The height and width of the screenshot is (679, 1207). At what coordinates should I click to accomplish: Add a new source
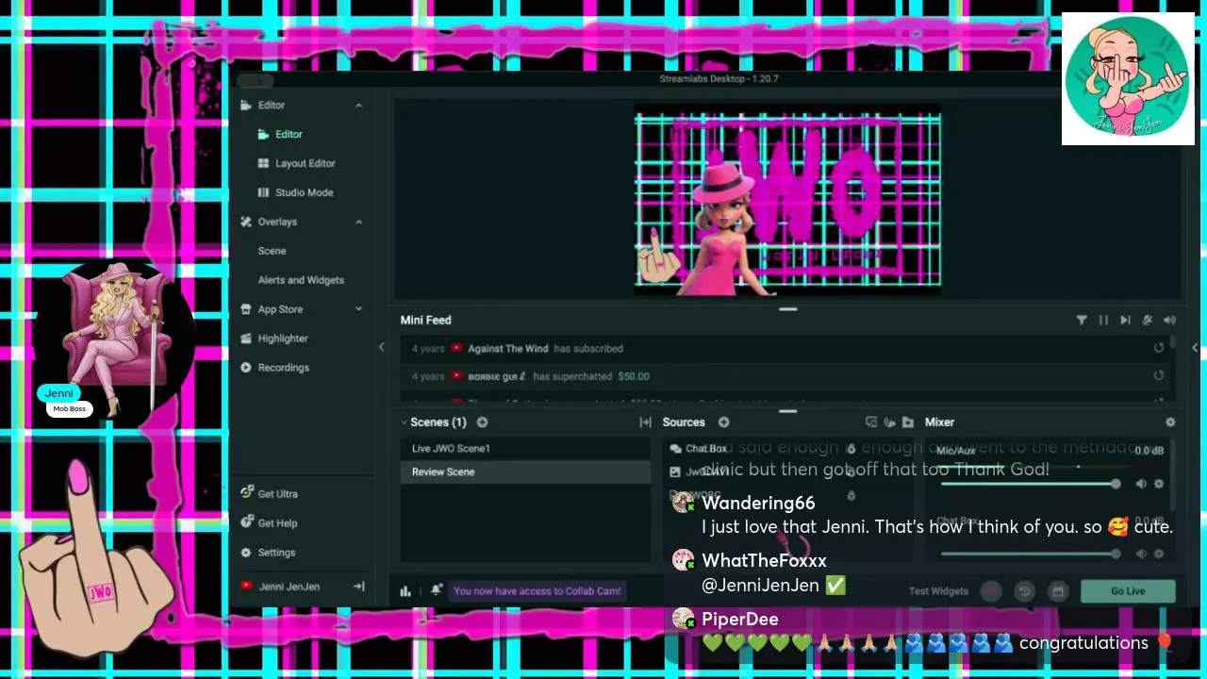click(723, 422)
